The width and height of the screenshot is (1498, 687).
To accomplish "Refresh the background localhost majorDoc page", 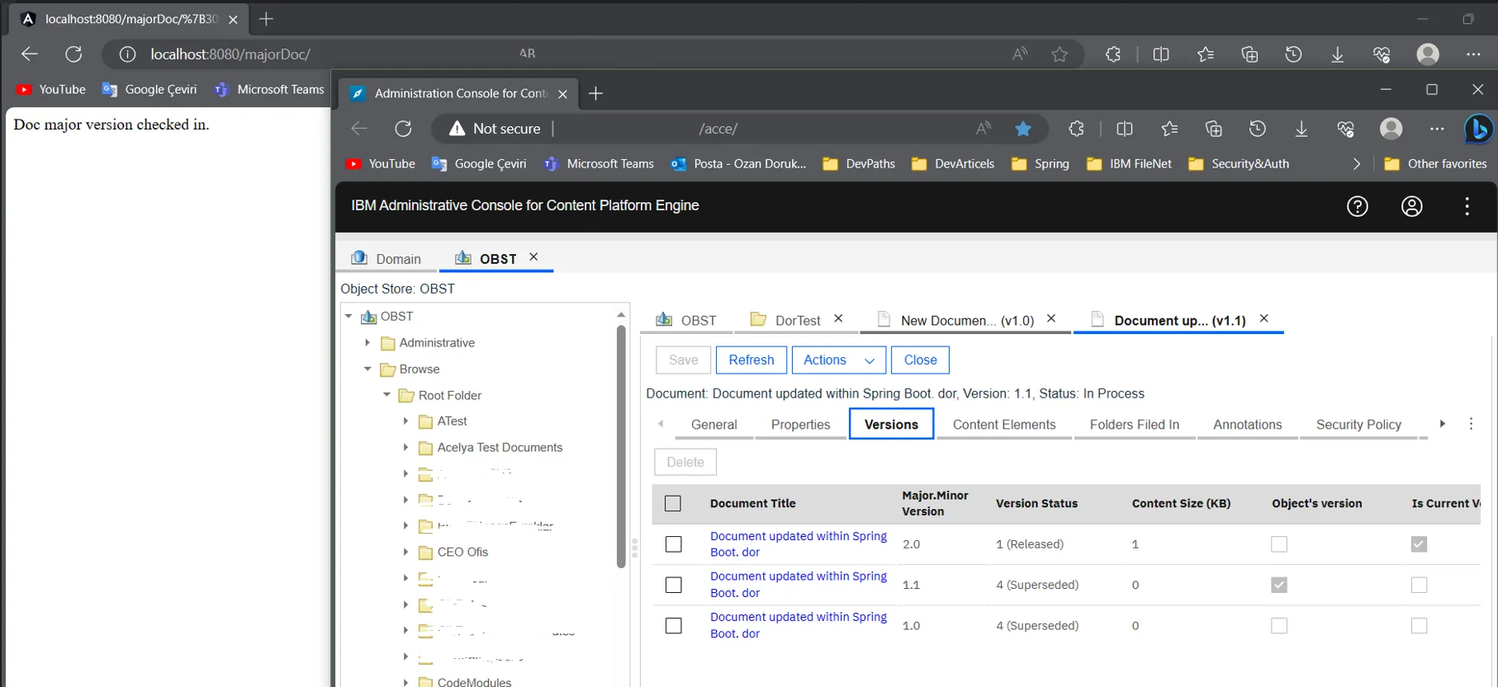I will click(73, 54).
